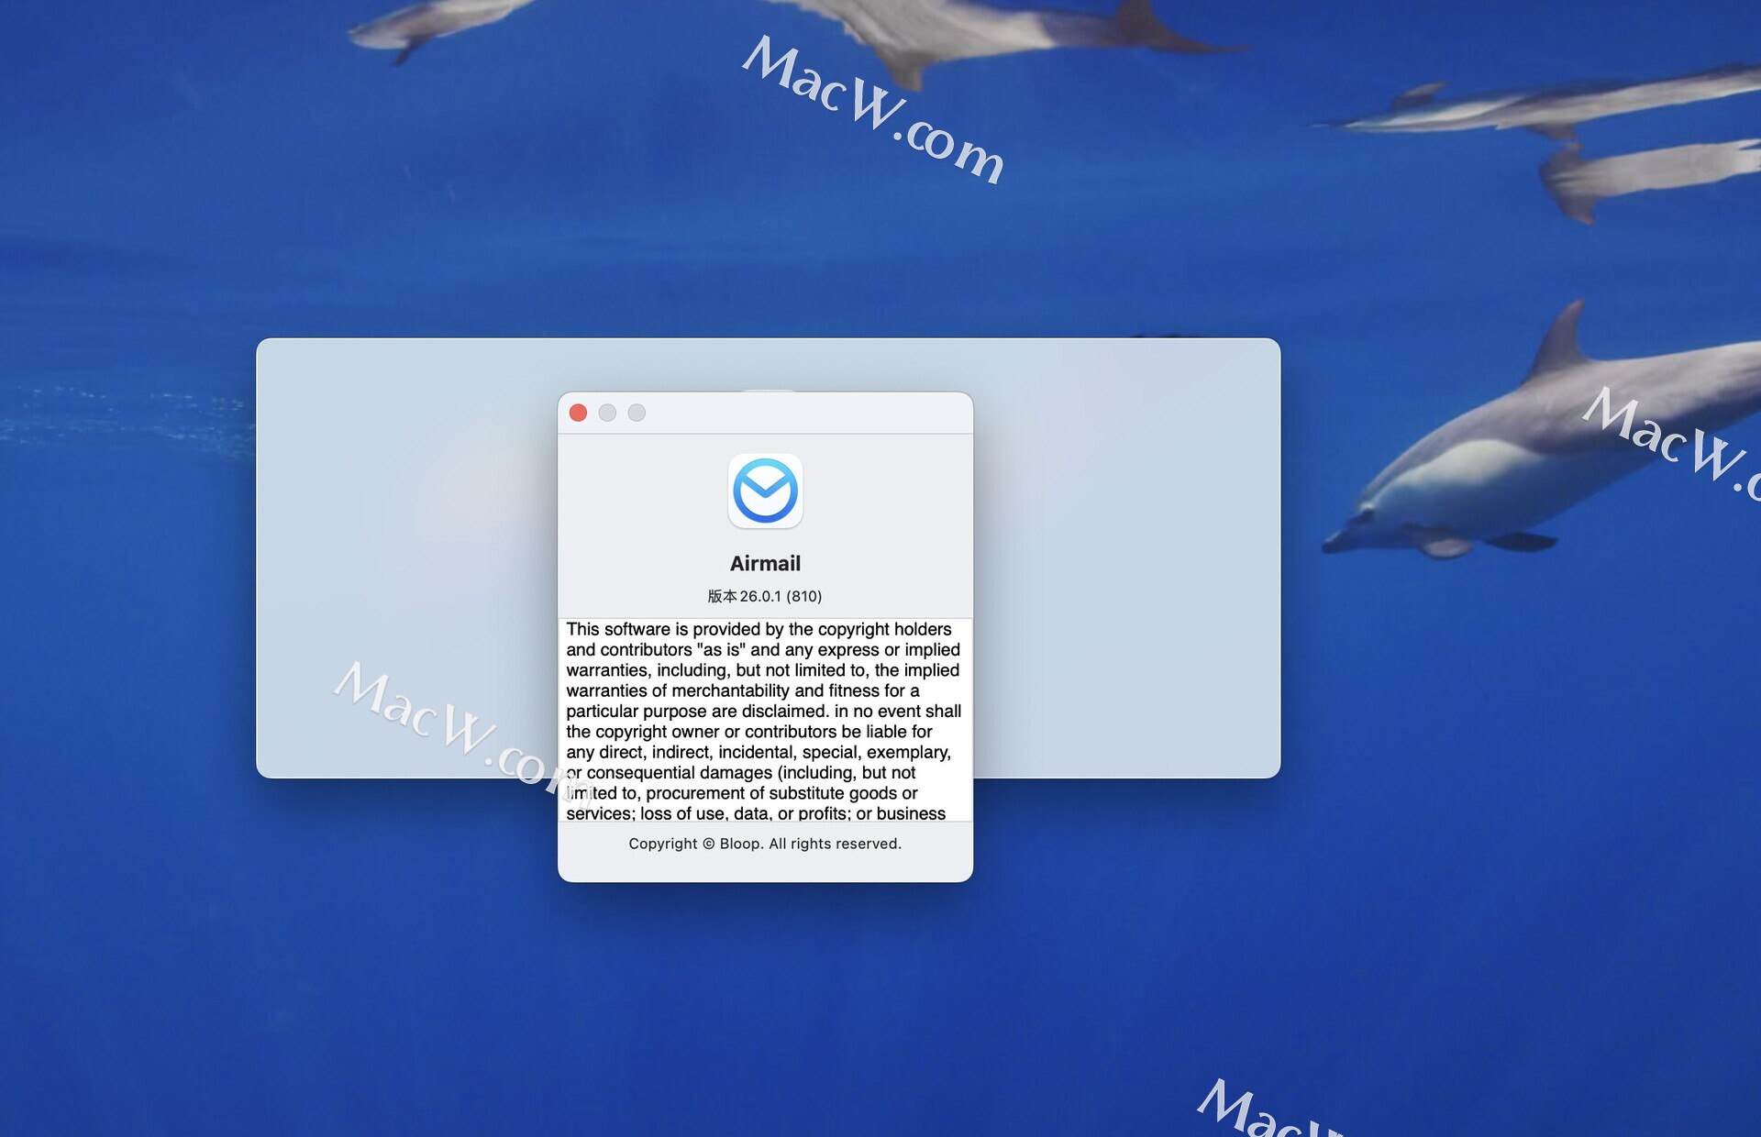
Task: Click the greyed-out minimize button
Action: [607, 413]
